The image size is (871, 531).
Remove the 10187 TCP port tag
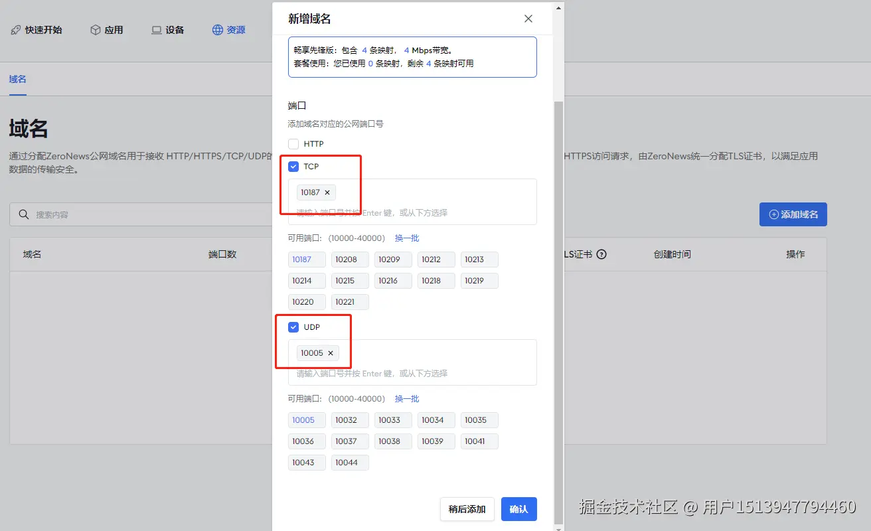tap(327, 192)
